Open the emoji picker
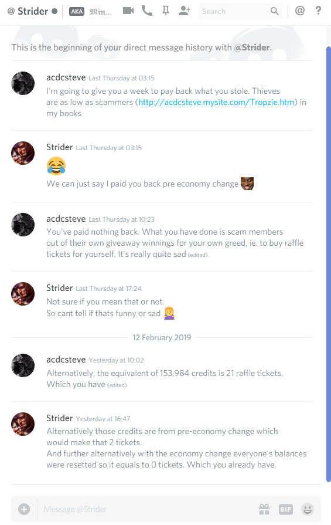The width and height of the screenshot is (331, 525). click(x=307, y=509)
